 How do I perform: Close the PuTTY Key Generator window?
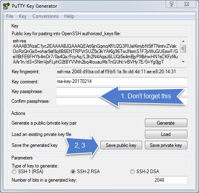tap(186, 4)
